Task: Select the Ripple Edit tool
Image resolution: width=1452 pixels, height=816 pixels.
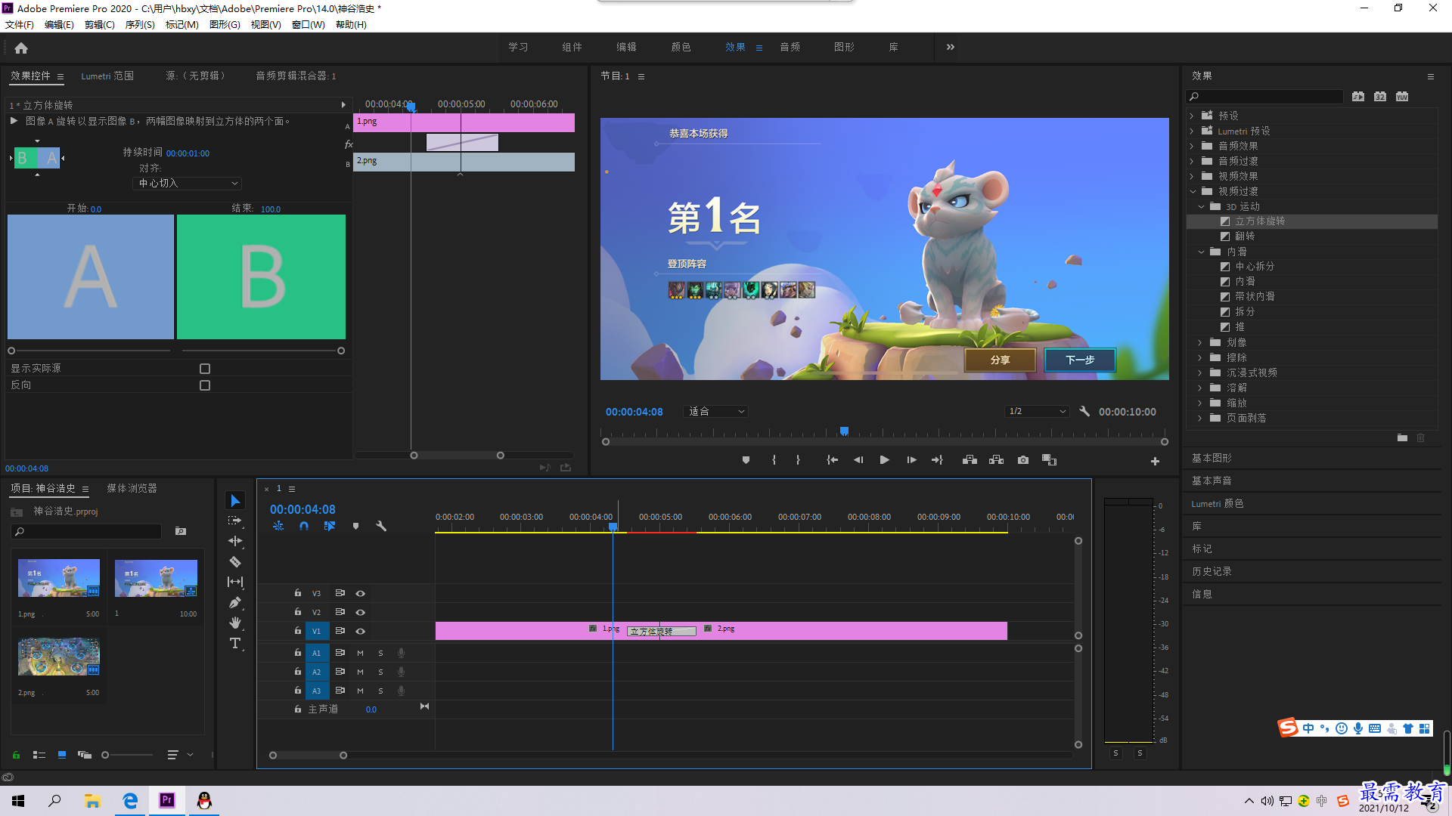Action: (x=235, y=541)
